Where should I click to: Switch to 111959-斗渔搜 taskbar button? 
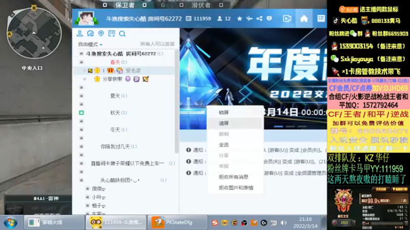[116, 222]
